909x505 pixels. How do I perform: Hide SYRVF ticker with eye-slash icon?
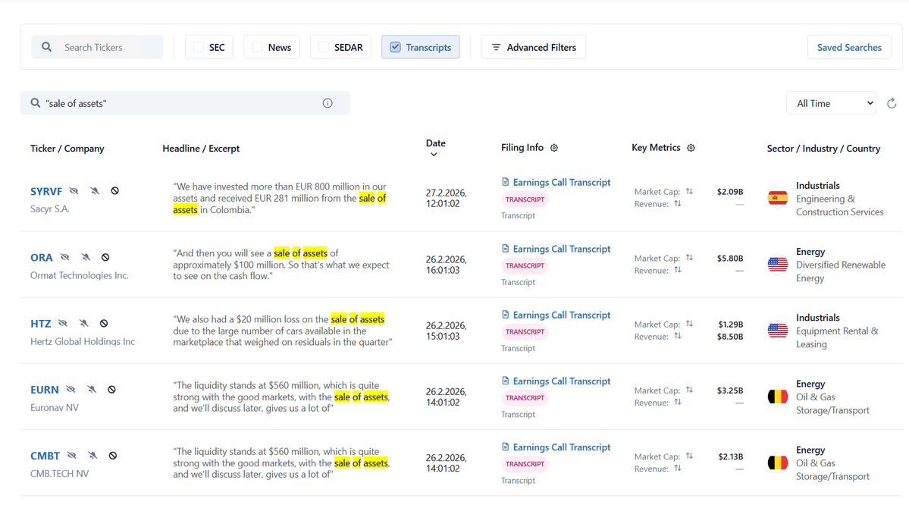74,191
